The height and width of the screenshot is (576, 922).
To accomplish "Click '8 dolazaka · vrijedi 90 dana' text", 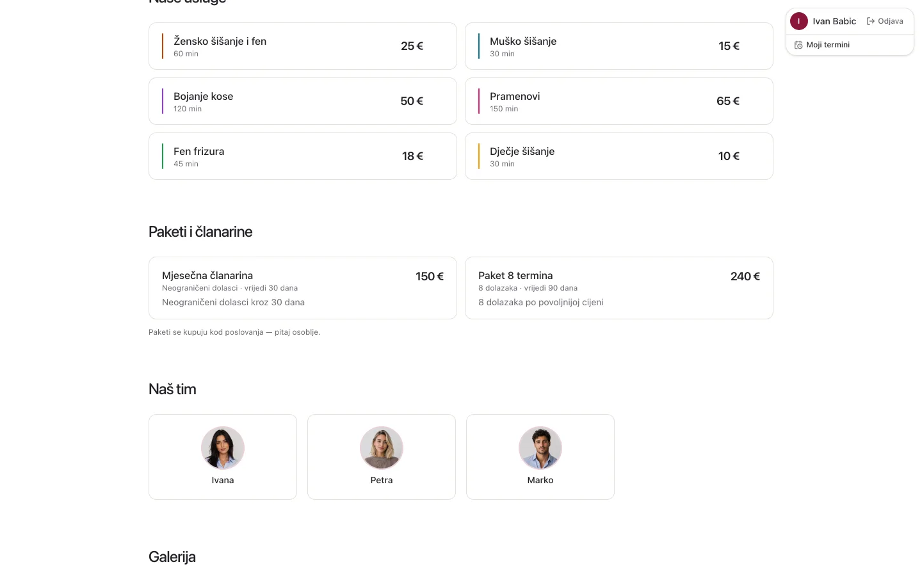I will point(528,288).
